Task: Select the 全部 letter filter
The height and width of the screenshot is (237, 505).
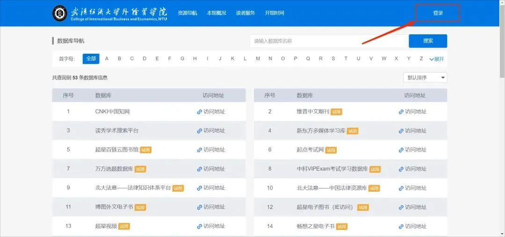Action: click(91, 58)
